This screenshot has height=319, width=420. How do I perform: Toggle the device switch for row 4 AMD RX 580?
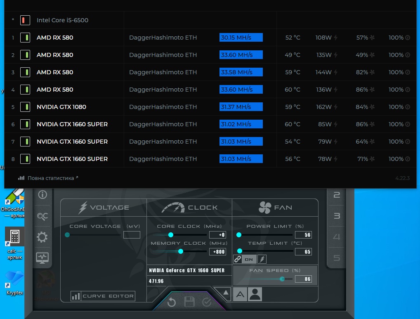tap(25, 90)
